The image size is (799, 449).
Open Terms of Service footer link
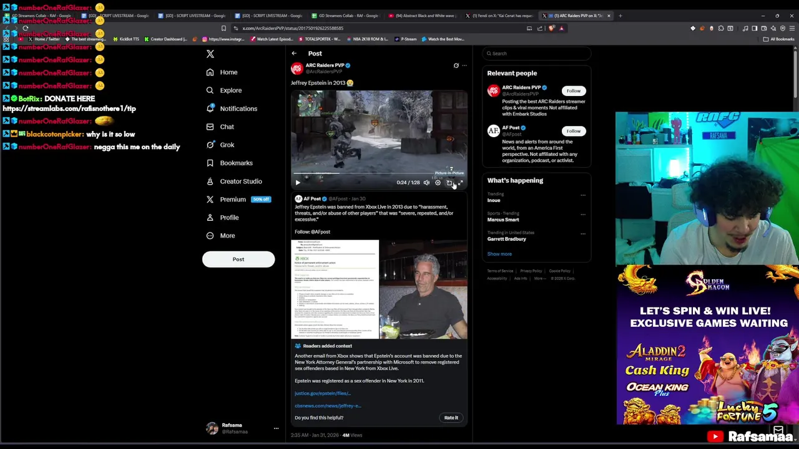pos(500,271)
